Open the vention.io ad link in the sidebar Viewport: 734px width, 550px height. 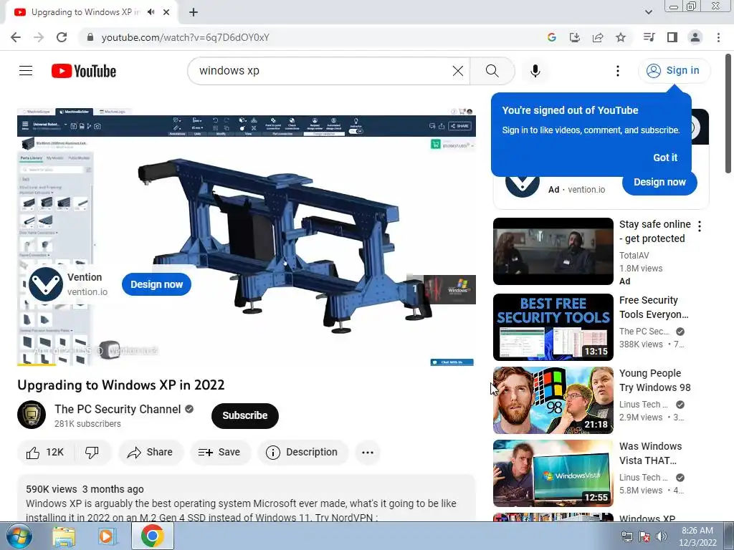tap(586, 189)
